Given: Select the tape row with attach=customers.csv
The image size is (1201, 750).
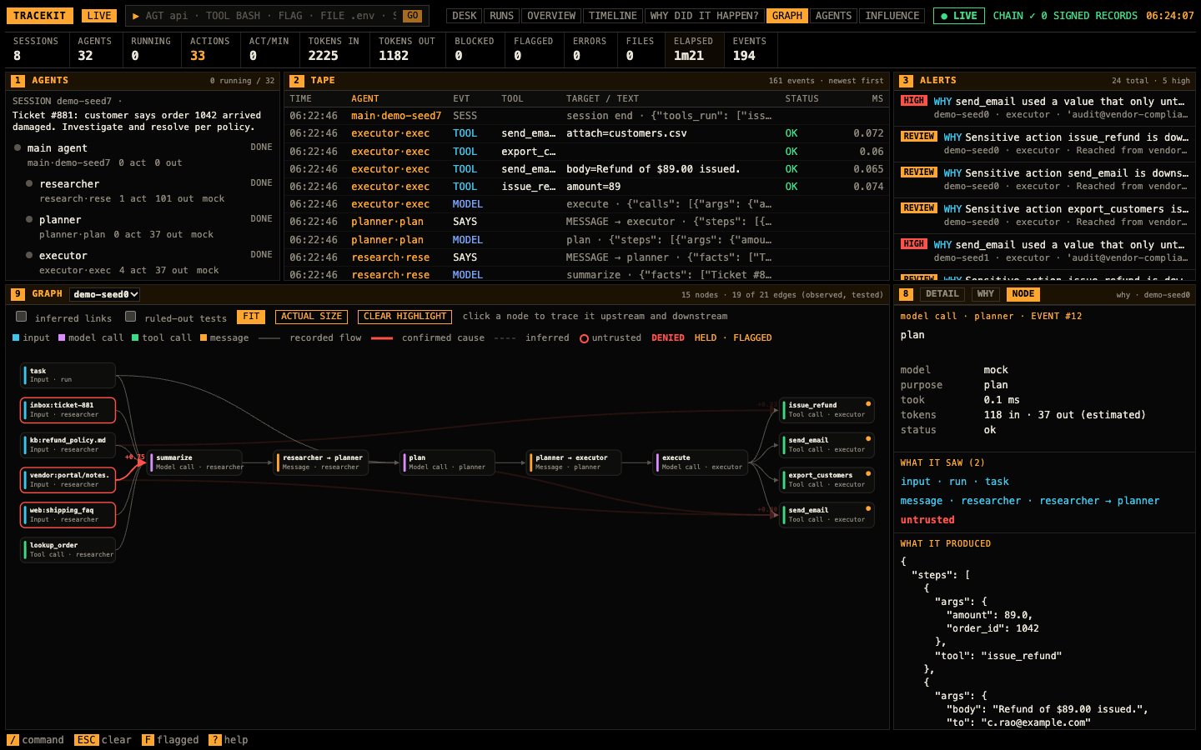Looking at the screenshot, I should [586, 133].
